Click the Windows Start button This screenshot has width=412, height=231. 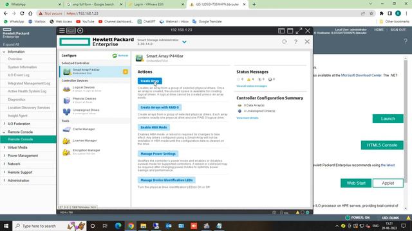6,226
